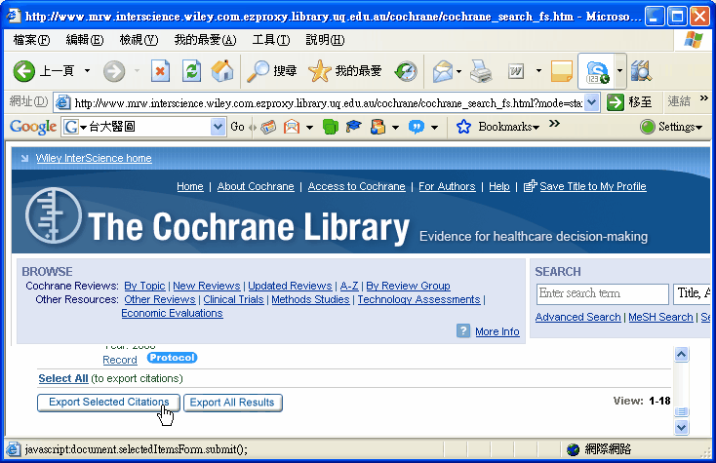Print the page with the printer icon
Viewport: 716px width, 463px height.
481,71
